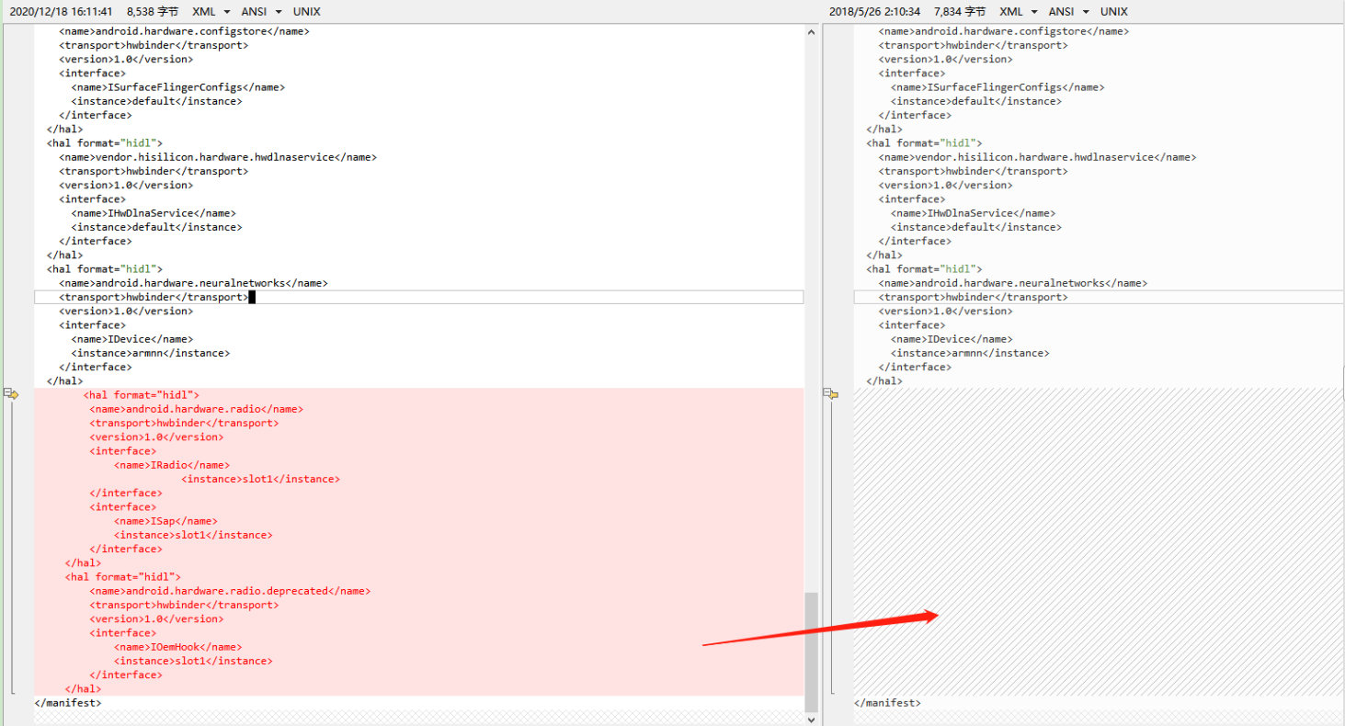The image size is (1345, 726).
Task: Open the left pane XML file format dropdown
Action: pos(211,11)
